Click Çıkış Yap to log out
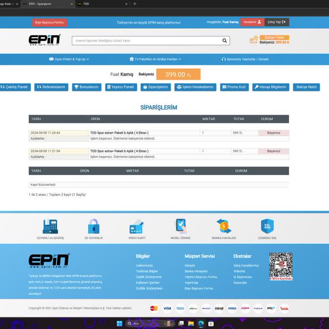 [x=277, y=22]
